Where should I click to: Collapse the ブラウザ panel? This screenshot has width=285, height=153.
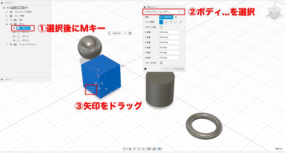(2, 3)
